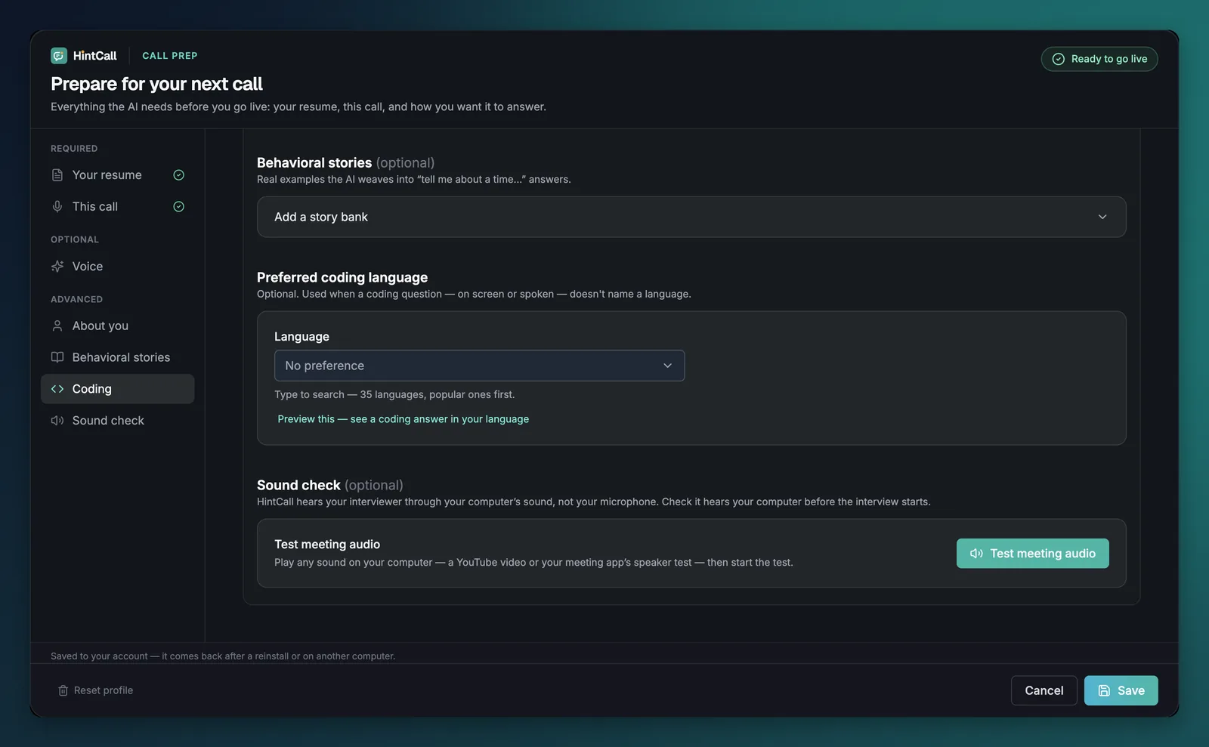Save the call prep profile

click(x=1121, y=690)
